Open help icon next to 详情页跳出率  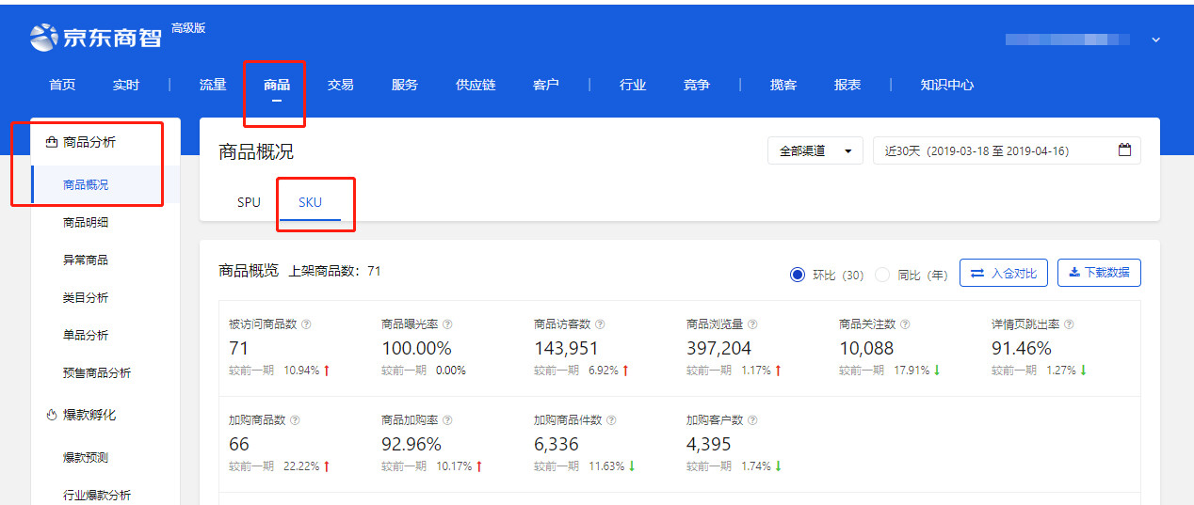[x=1069, y=324]
